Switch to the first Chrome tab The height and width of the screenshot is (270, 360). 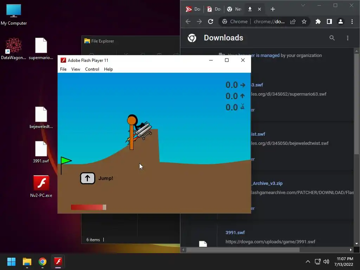pyautogui.click(x=193, y=9)
